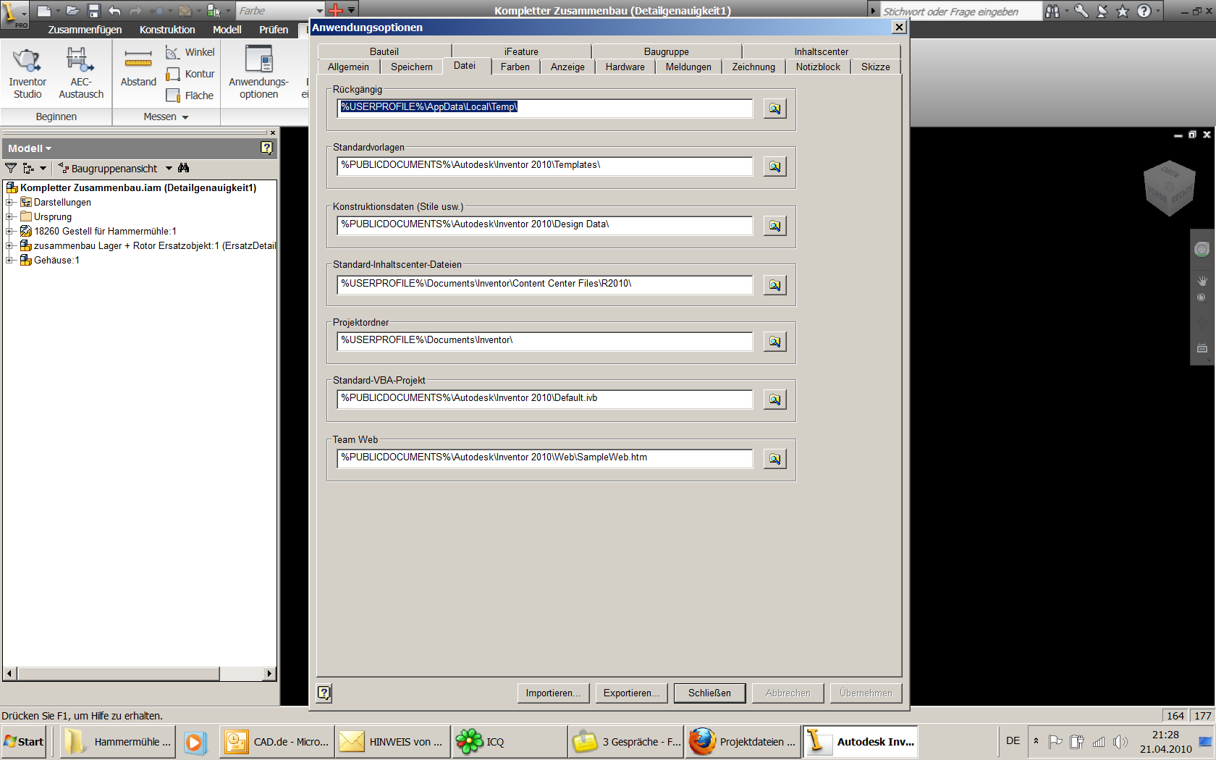Click the key icon in the top bar

point(1081,11)
